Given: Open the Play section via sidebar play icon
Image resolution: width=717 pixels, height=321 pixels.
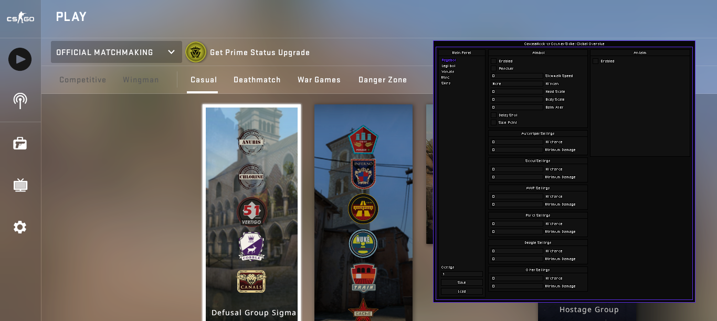Looking at the screenshot, I should [20, 59].
